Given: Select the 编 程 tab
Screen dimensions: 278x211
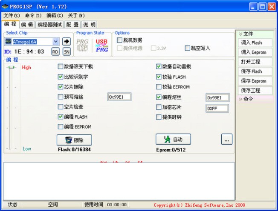Looking at the screenshot, I should (10, 24).
